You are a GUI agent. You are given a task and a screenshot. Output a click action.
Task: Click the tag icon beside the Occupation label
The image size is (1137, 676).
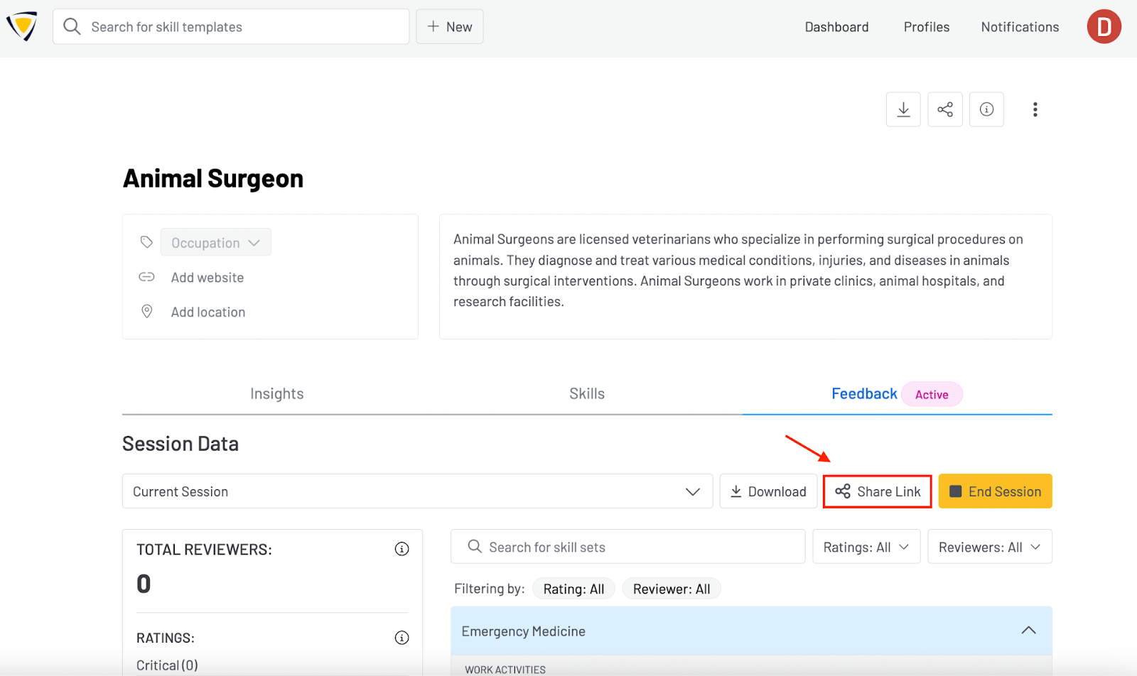(146, 241)
